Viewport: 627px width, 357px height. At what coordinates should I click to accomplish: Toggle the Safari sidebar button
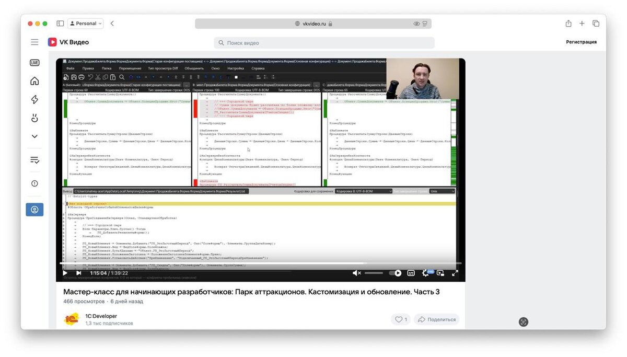[60, 24]
